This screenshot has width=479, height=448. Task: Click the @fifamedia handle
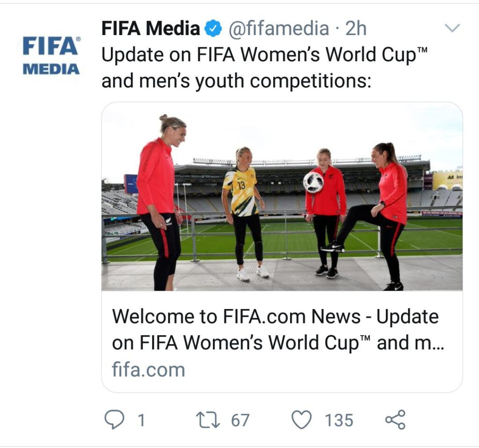coord(278,29)
